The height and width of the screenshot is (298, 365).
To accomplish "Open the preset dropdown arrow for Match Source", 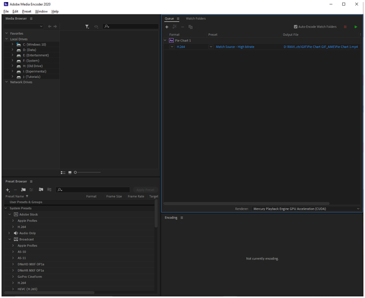I will [x=211, y=47].
